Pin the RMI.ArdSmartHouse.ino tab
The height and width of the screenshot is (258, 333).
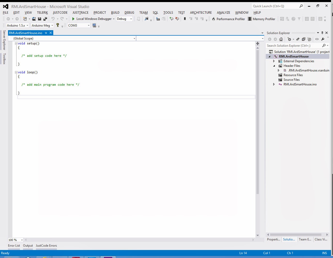click(x=46, y=33)
